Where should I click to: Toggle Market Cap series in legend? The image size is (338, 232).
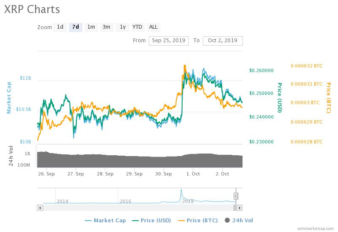(x=105, y=221)
